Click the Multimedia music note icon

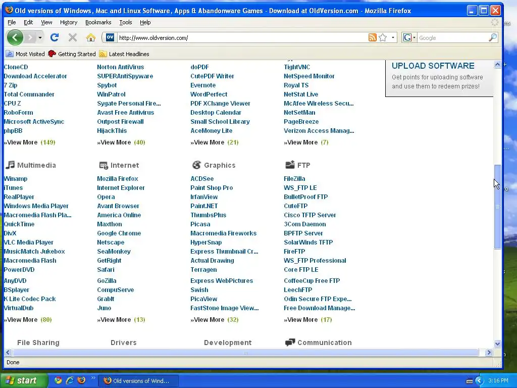(10, 165)
